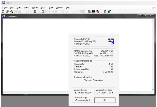Click the greyed-out Copy toolbar icon
Image resolution: width=157 pixels, height=107 pixels.
pos(31,11)
